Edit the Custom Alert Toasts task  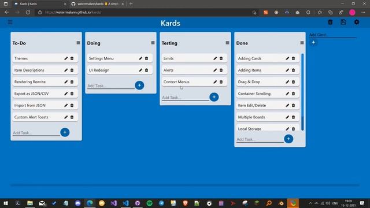pos(66,117)
